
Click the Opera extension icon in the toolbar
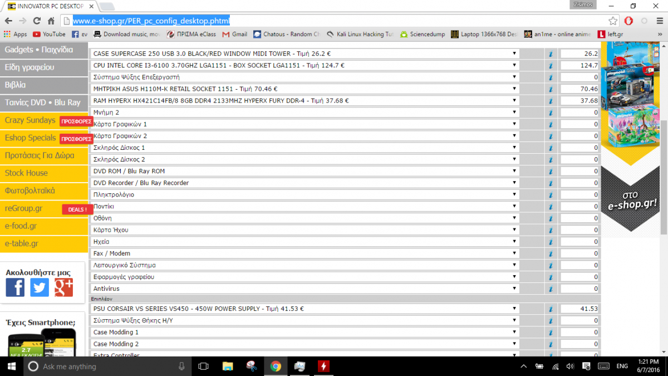[x=628, y=21]
